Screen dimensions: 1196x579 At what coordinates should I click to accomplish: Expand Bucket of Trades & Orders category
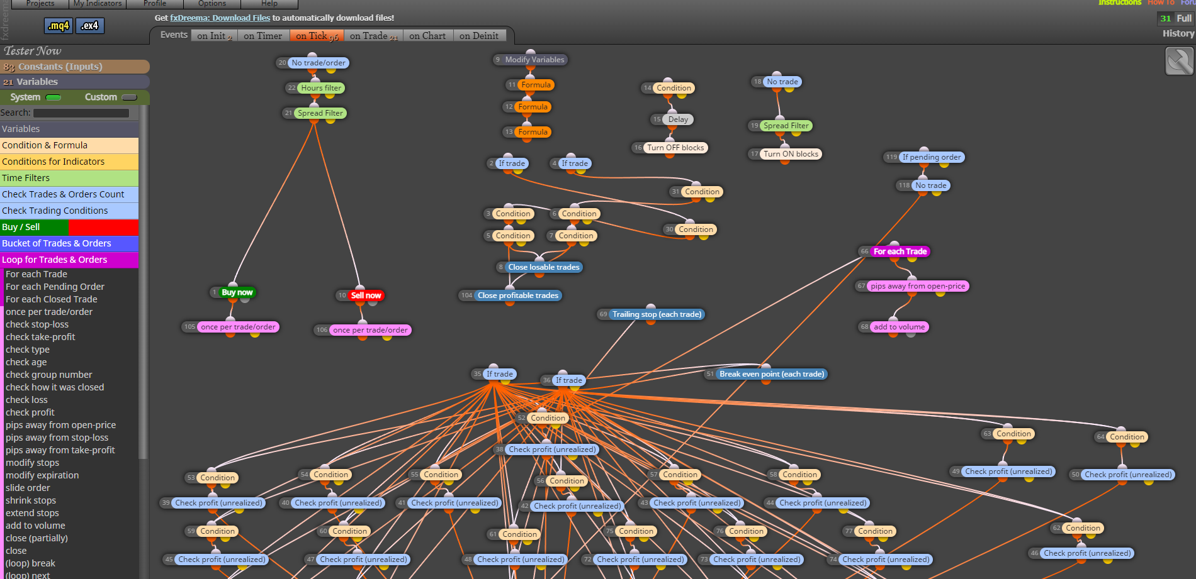(x=69, y=243)
